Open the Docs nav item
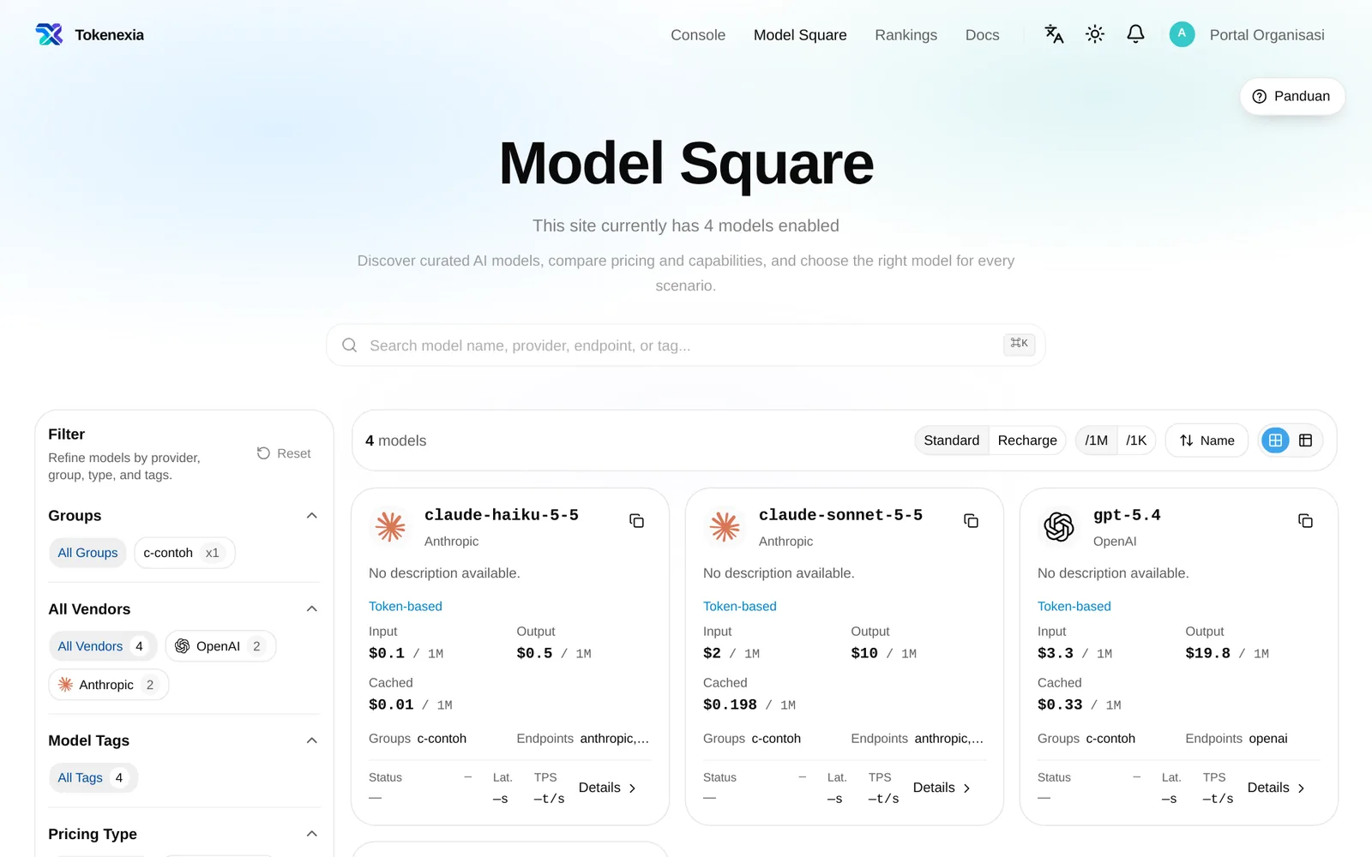The height and width of the screenshot is (857, 1372). [x=983, y=35]
